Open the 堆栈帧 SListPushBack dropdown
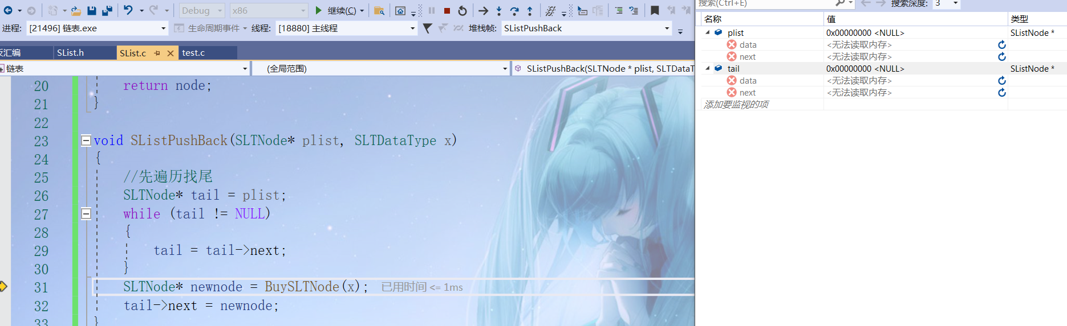This screenshot has height=326, width=1067. coord(586,28)
